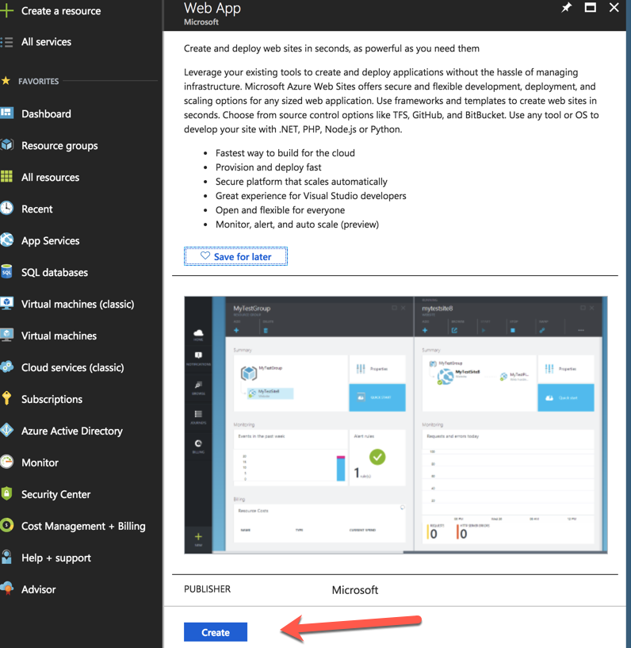Click the Create a resource plus icon
631x648 pixels.
[6, 10]
